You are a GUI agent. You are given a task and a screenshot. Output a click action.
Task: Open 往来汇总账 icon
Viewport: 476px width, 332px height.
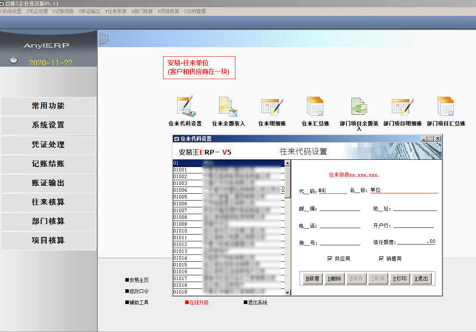click(x=315, y=106)
